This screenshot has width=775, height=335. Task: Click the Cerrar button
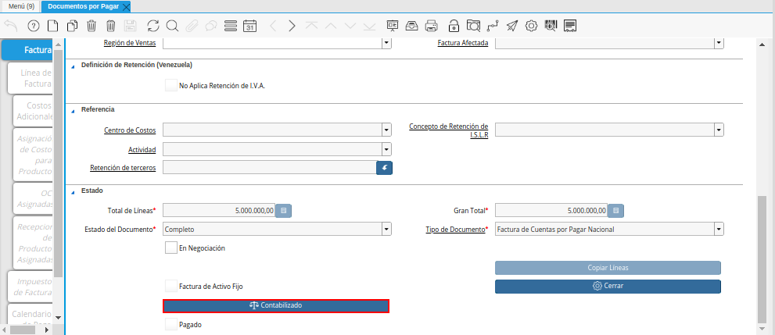(608, 286)
